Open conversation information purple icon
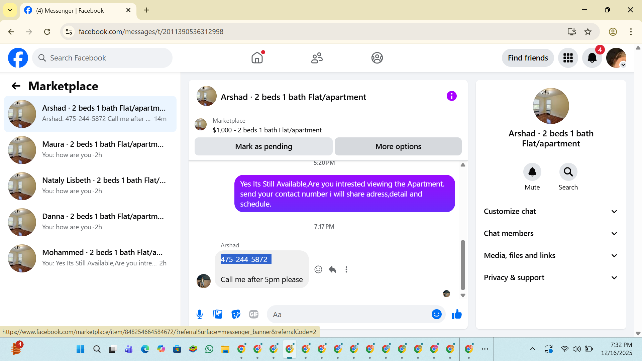The image size is (642, 361). pyautogui.click(x=451, y=96)
